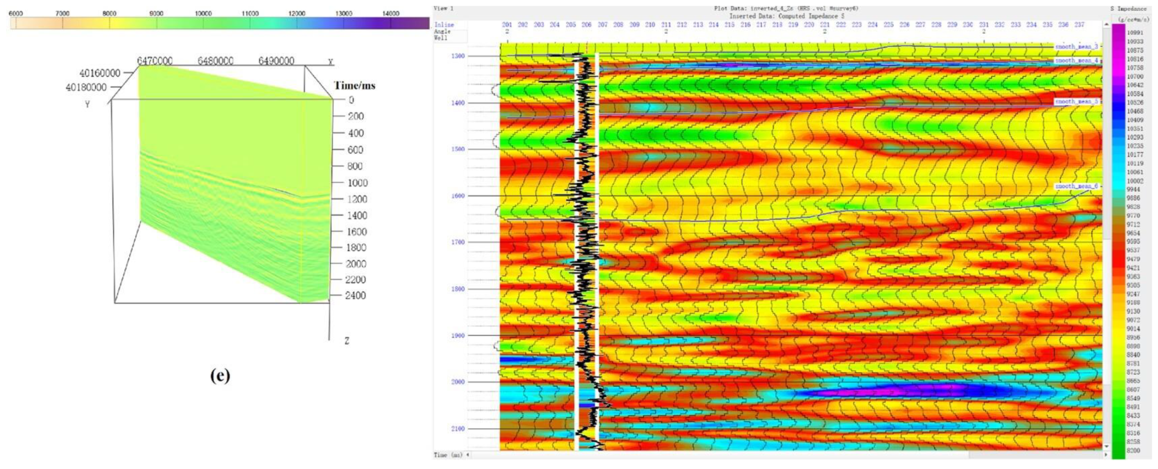Click inline number 206 in header

(x=586, y=25)
